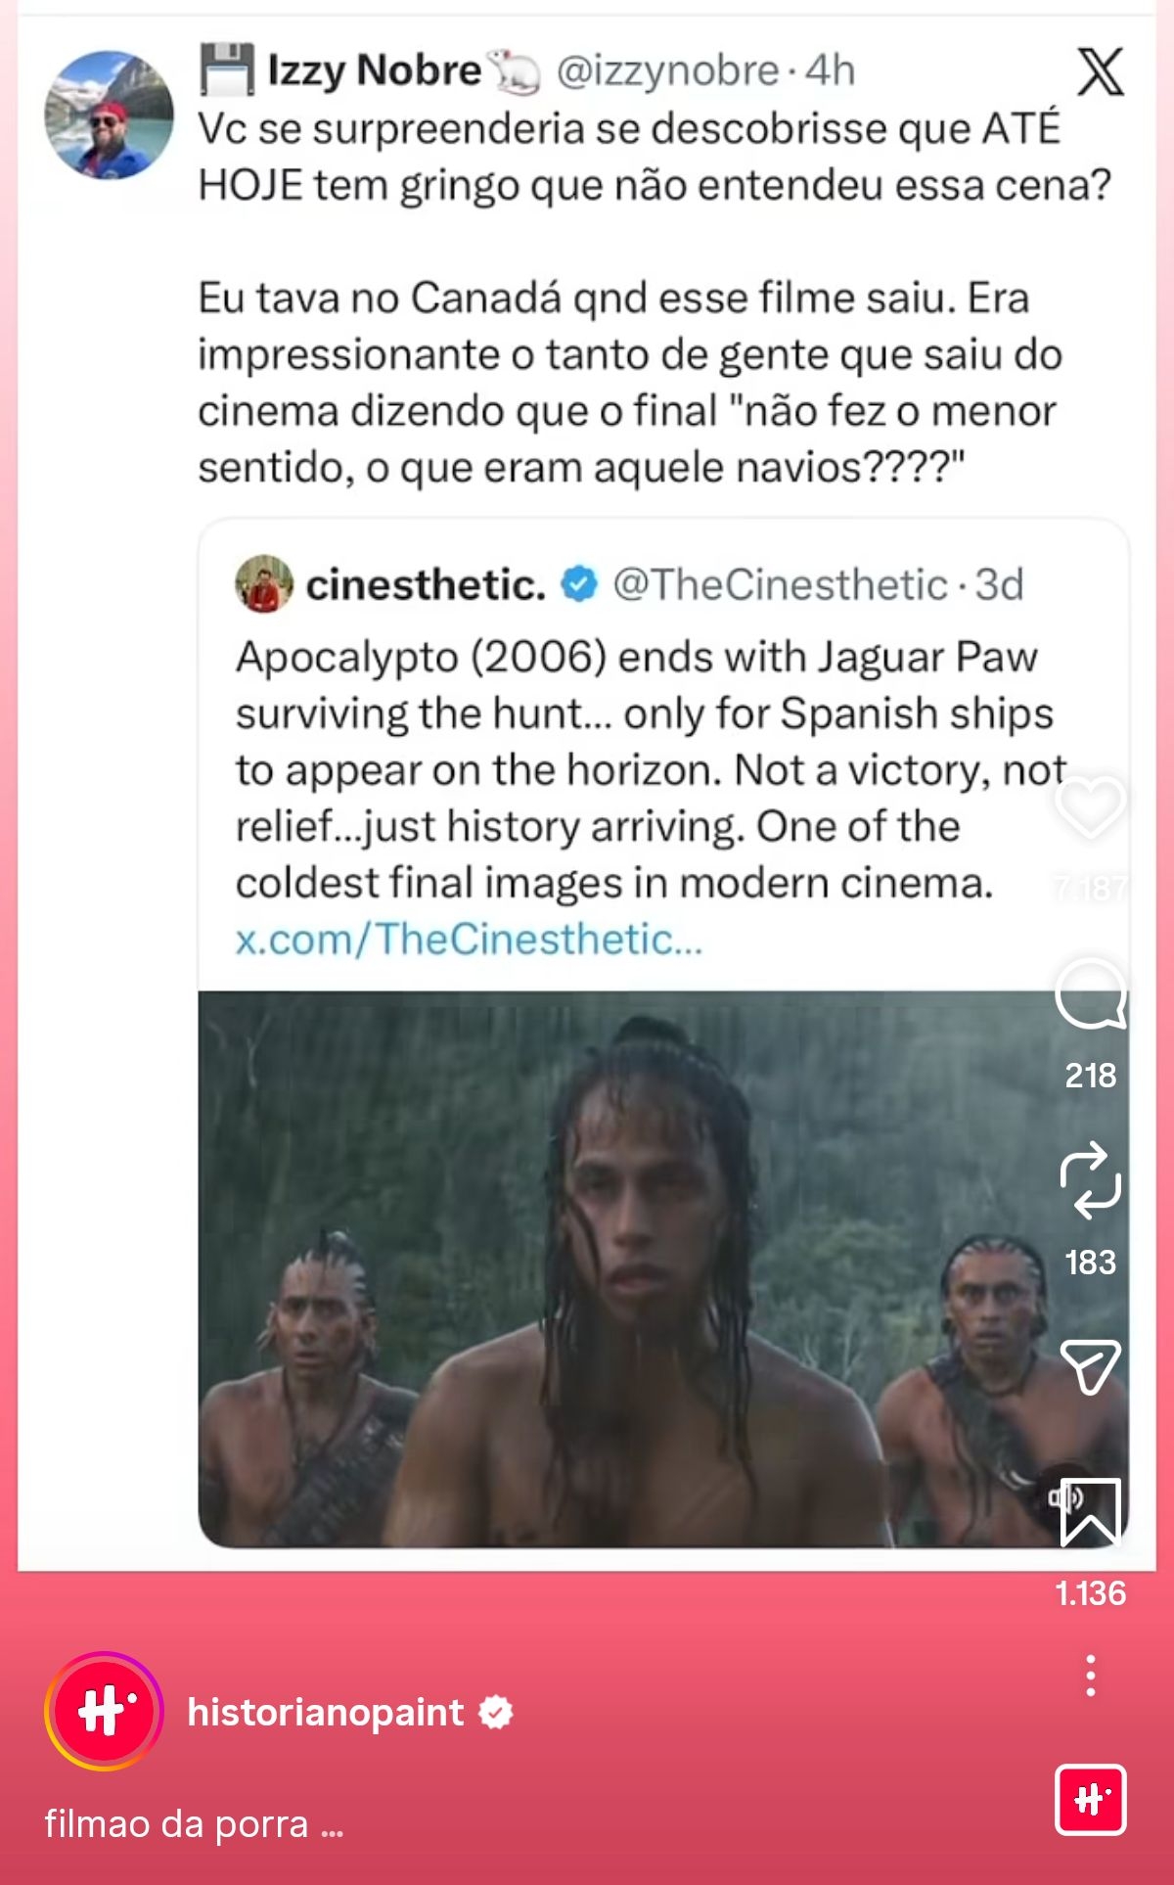
Task: Tap the Apocalypto movie still image
Action: [x=663, y=1269]
